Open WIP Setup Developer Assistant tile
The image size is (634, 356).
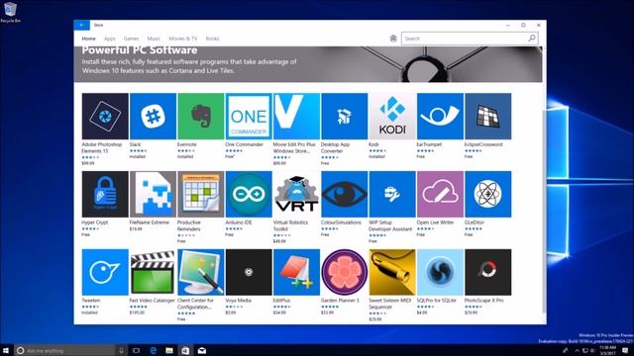click(392, 194)
